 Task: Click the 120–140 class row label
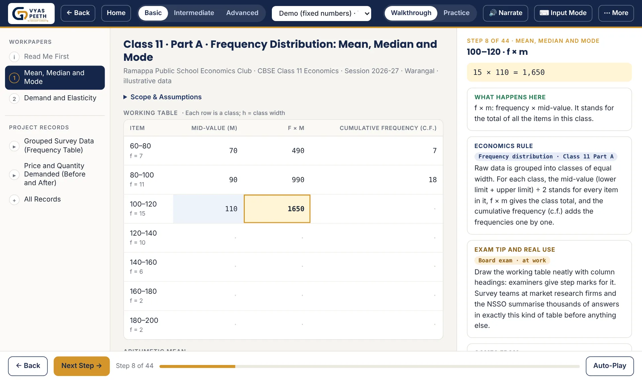143,233
